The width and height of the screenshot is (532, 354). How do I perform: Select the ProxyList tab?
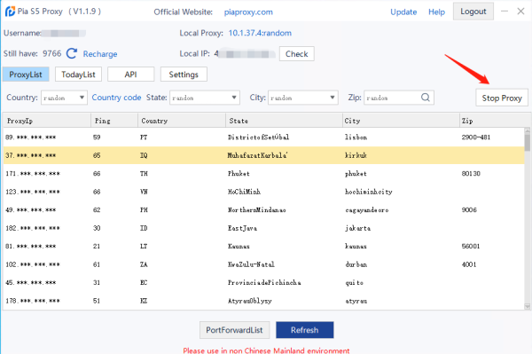tap(26, 75)
